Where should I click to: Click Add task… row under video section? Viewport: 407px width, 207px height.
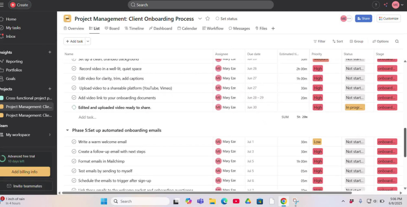click(88, 117)
